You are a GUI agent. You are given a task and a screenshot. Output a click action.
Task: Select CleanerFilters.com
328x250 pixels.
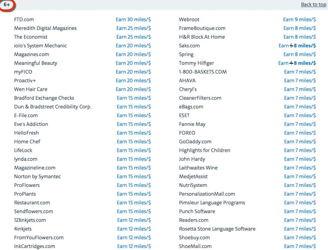pos(200,98)
